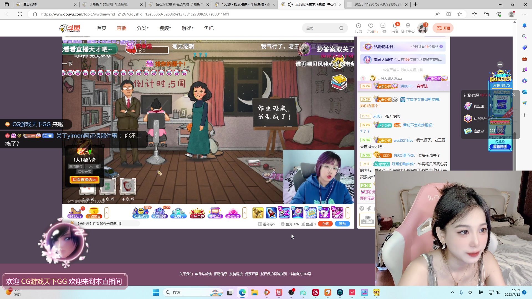The image size is (532, 299).
Task: Open File Explorer from the taskbar
Action: coord(255,292)
